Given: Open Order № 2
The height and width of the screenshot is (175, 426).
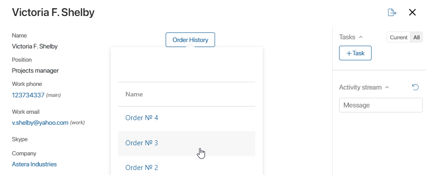Looking at the screenshot, I should pos(141,167).
